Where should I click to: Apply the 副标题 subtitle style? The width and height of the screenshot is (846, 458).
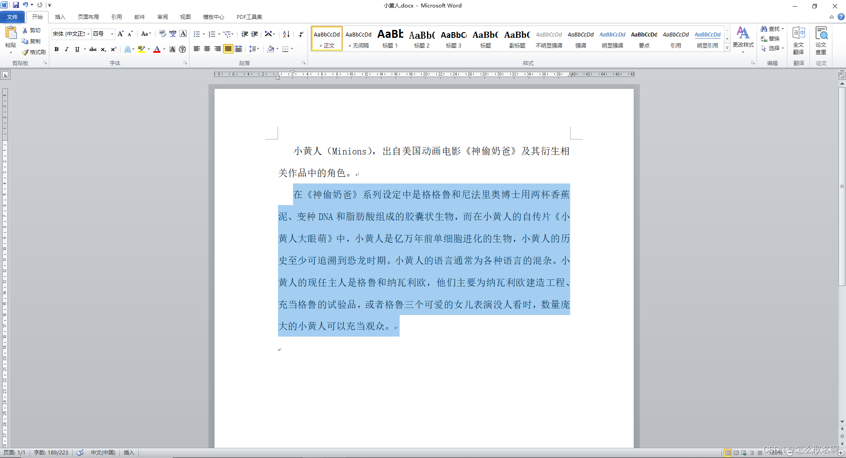(517, 39)
